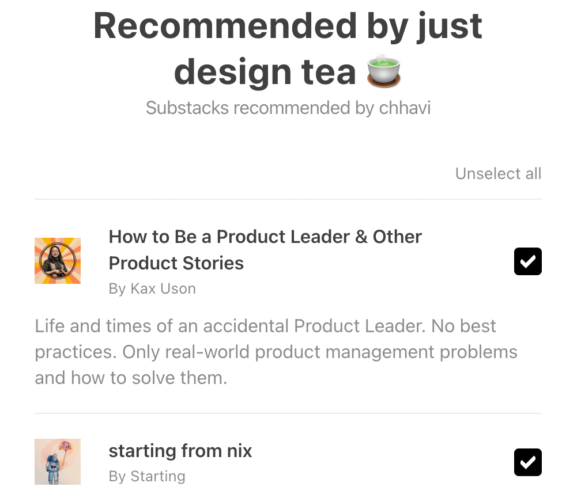
Task: Click the Product Stories title line
Action: coord(176,263)
